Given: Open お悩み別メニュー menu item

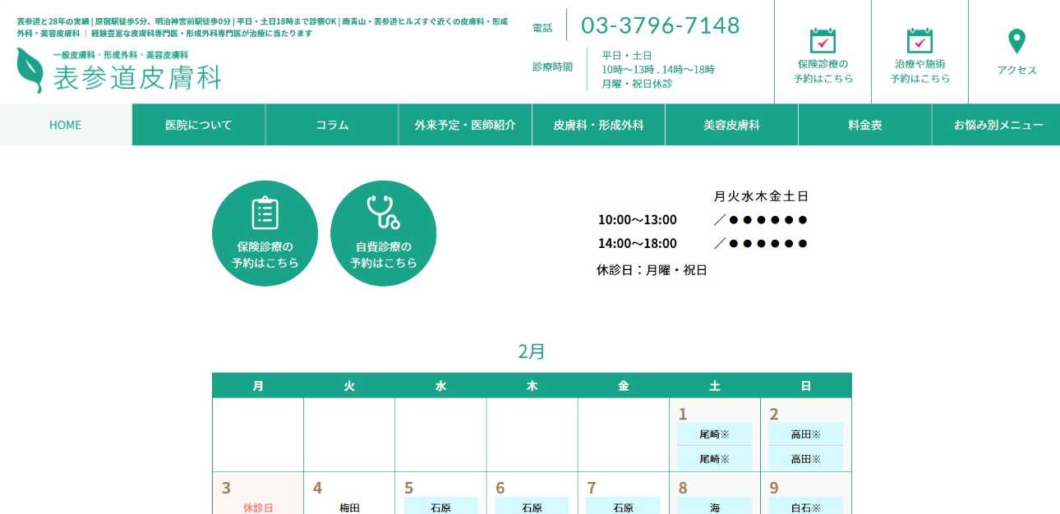Looking at the screenshot, I should coord(997,125).
